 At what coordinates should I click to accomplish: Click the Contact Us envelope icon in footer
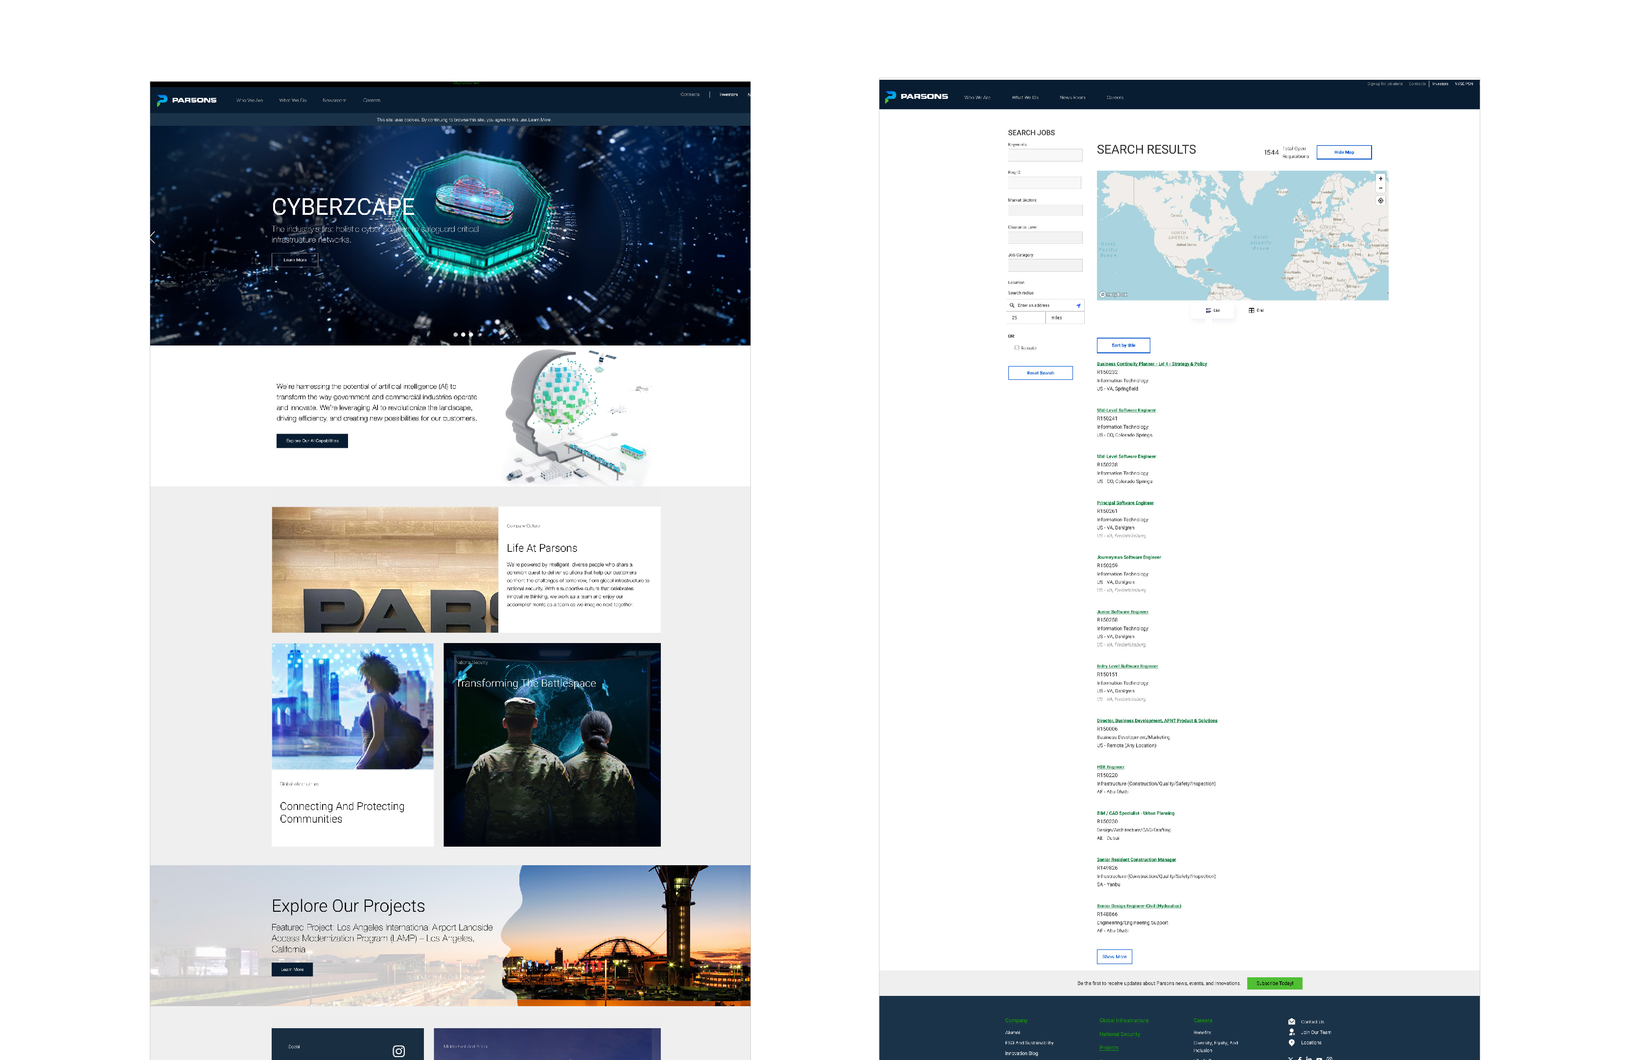(x=1291, y=1022)
